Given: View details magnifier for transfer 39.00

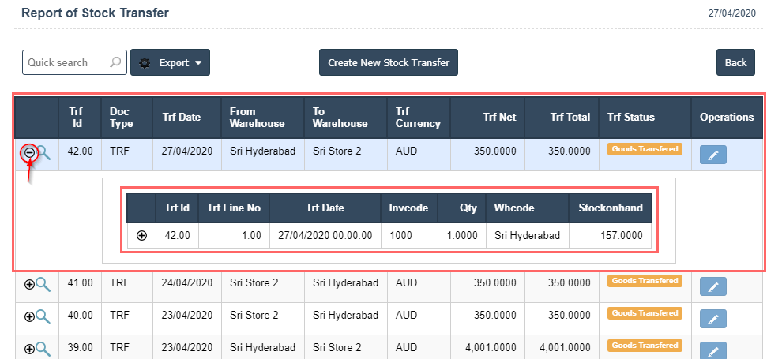Looking at the screenshot, I should (43, 348).
